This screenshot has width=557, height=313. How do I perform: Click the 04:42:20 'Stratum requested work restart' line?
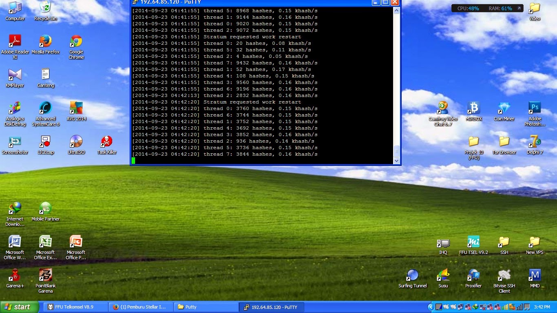click(217, 102)
